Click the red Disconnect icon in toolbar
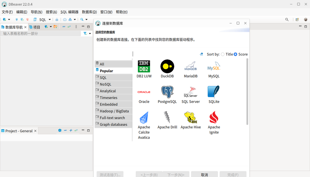Screen dimensions: 310x177 tap(27, 19)
